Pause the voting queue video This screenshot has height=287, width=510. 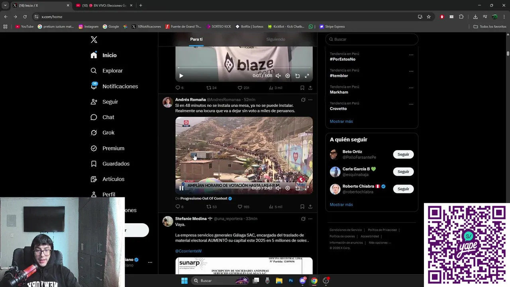[181, 188]
